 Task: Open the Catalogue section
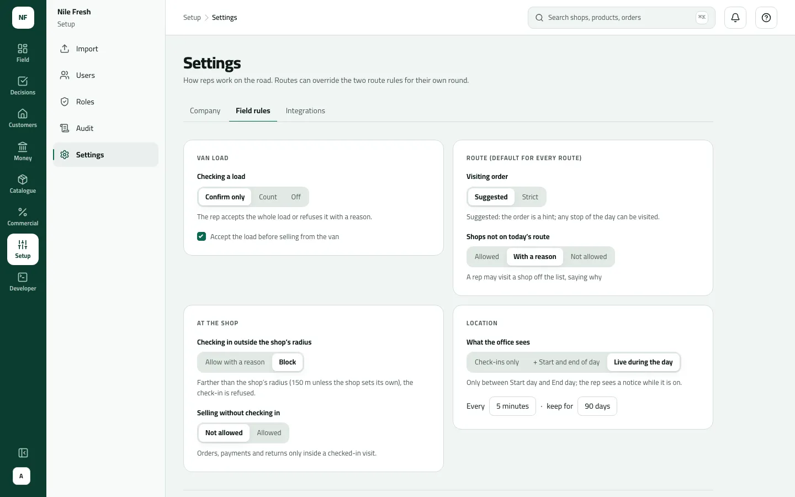point(23,184)
